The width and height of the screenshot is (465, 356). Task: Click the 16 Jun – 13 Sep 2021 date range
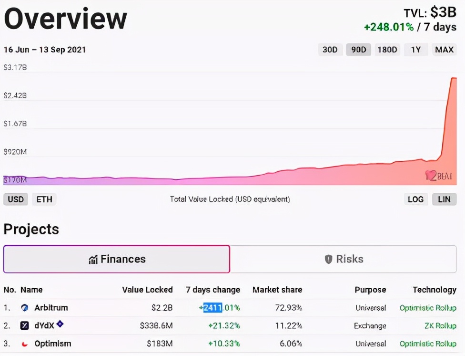pyautogui.click(x=45, y=50)
